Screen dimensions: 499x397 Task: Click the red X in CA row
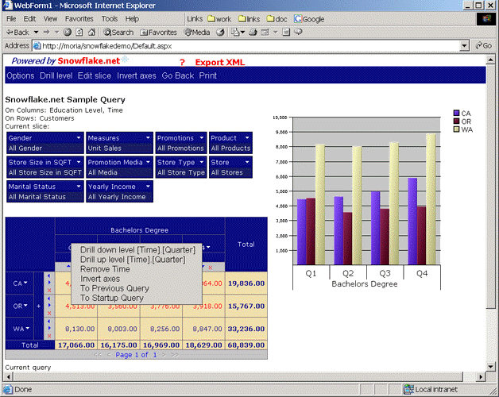pos(49,290)
